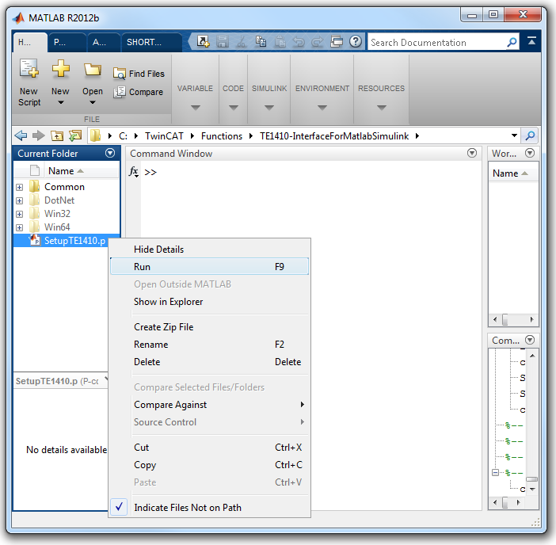
Task: Expand the ENVIRONMENT section dropdown
Action: pos(322,107)
